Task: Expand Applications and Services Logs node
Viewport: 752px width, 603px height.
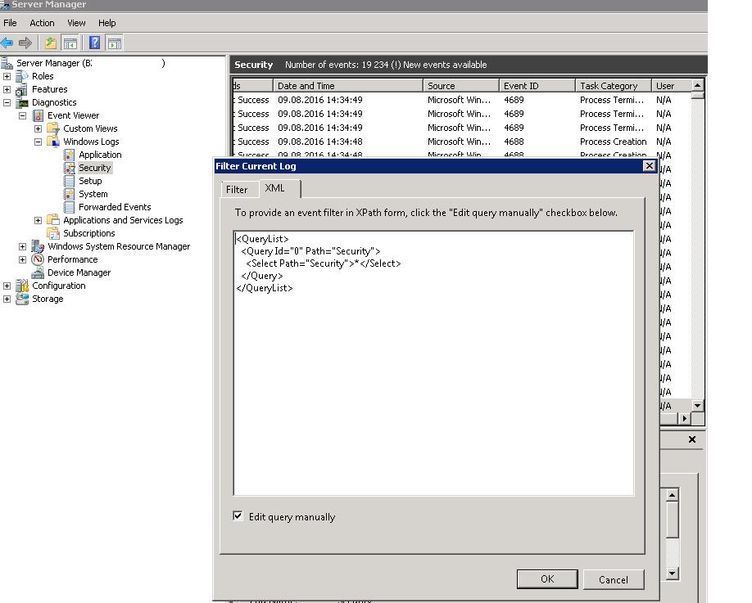Action: coord(38,220)
